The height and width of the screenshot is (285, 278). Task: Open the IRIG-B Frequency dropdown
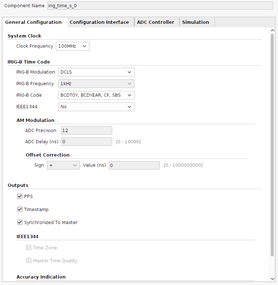pos(96,84)
